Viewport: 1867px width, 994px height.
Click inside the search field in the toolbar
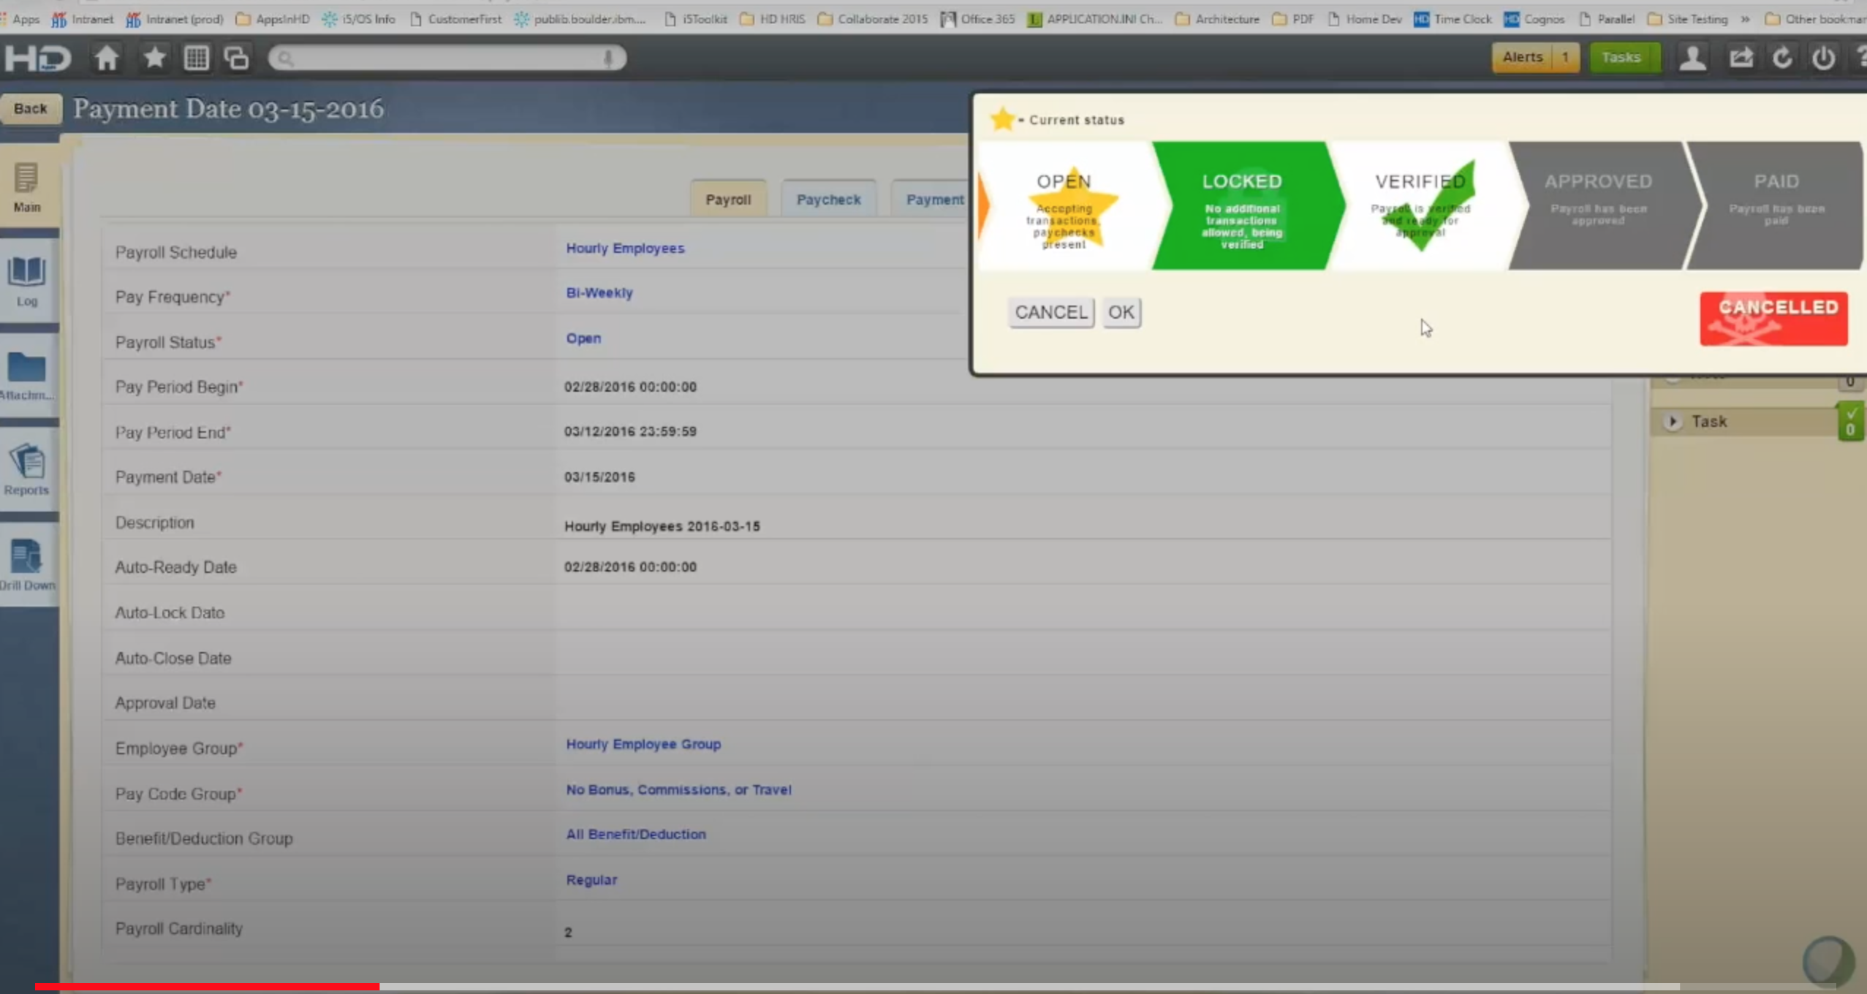[x=446, y=58]
